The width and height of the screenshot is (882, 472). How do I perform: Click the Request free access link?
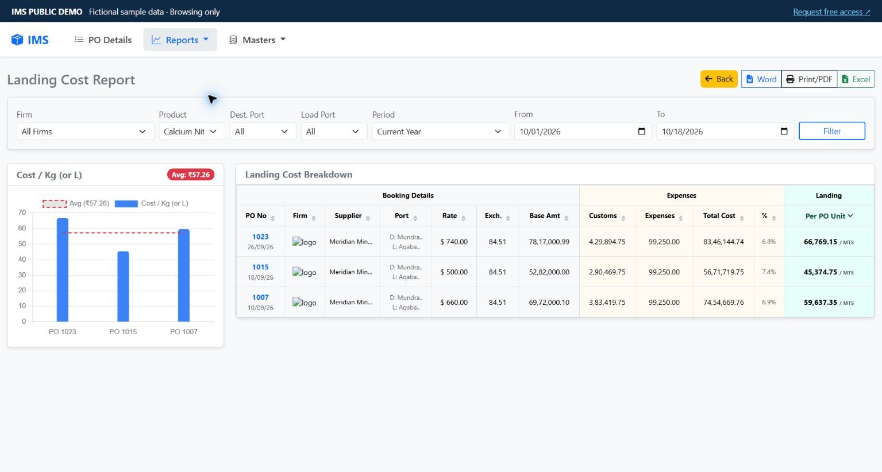[x=831, y=12]
